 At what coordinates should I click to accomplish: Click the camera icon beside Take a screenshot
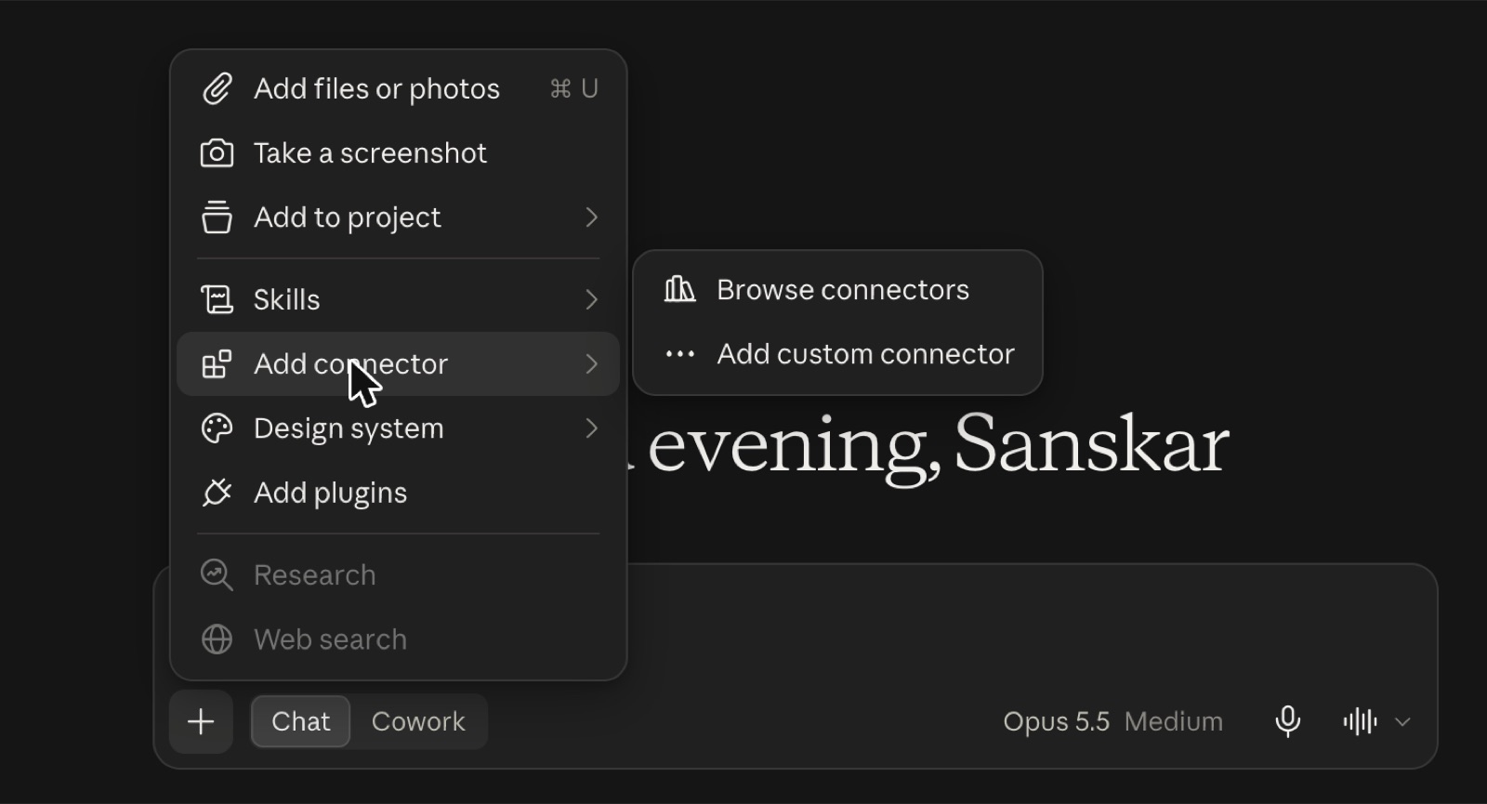(x=217, y=153)
